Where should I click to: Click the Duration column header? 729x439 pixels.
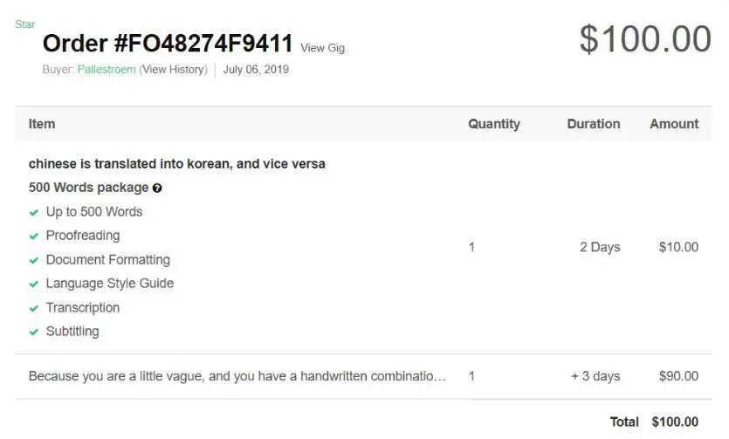point(593,124)
